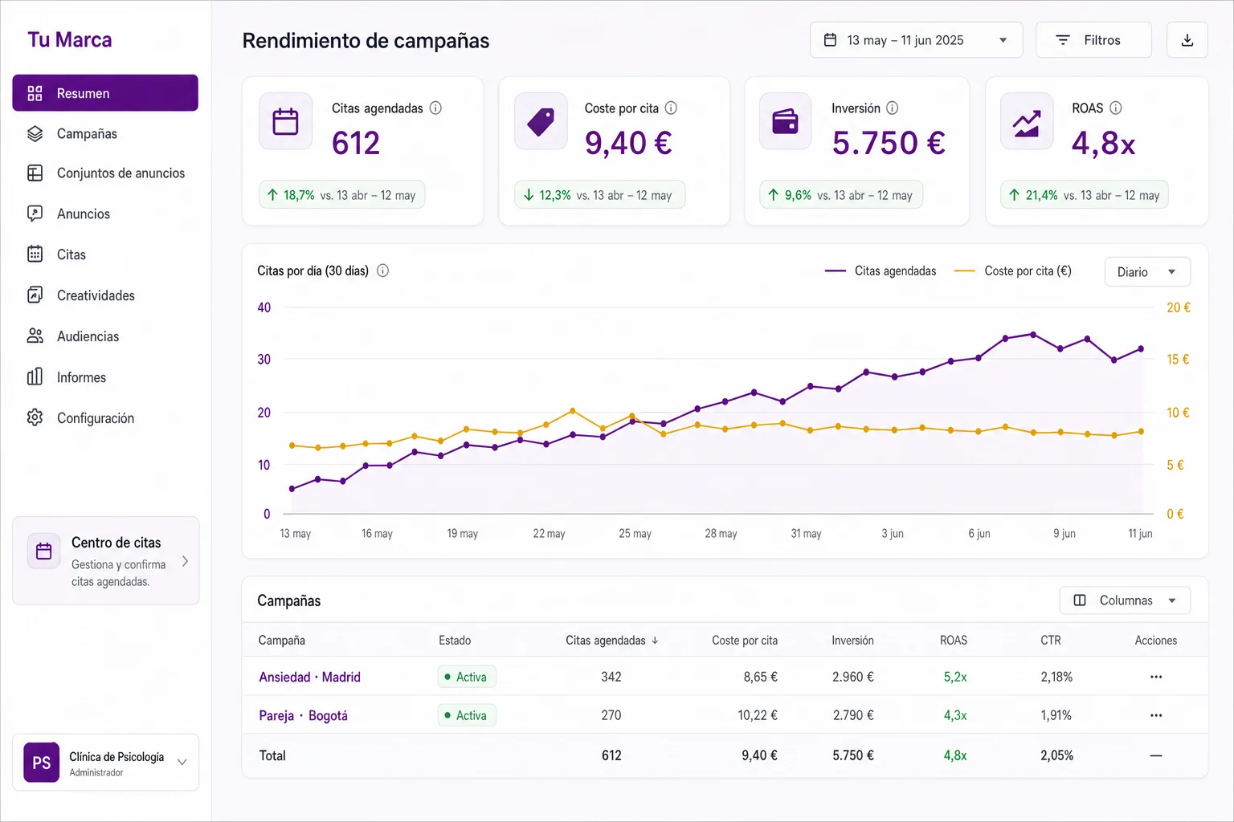This screenshot has height=822, width=1234.
Task: Click the trending chart icon on ROAS card
Action: click(1026, 121)
